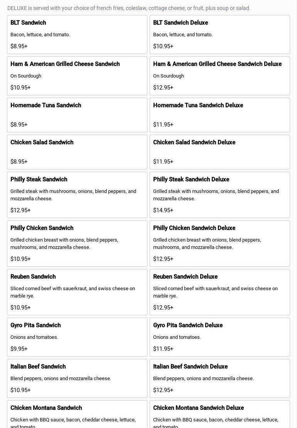Choose the Philly Steak Sandwich
Viewport: 297px width, 428px height.
click(x=77, y=195)
